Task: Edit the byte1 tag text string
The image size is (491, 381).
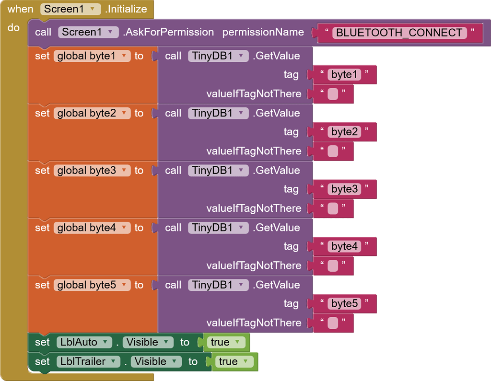Action: (x=344, y=75)
